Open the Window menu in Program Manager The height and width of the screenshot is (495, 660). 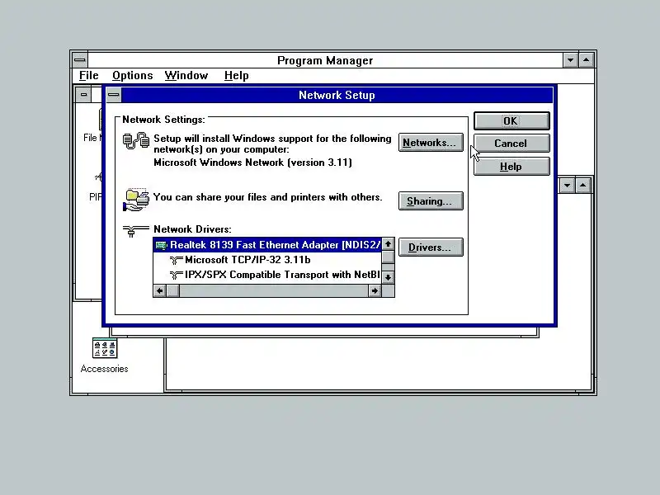186,75
